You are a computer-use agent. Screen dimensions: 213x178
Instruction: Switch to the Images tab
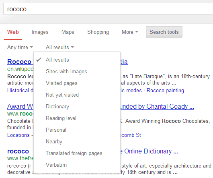point(40,32)
